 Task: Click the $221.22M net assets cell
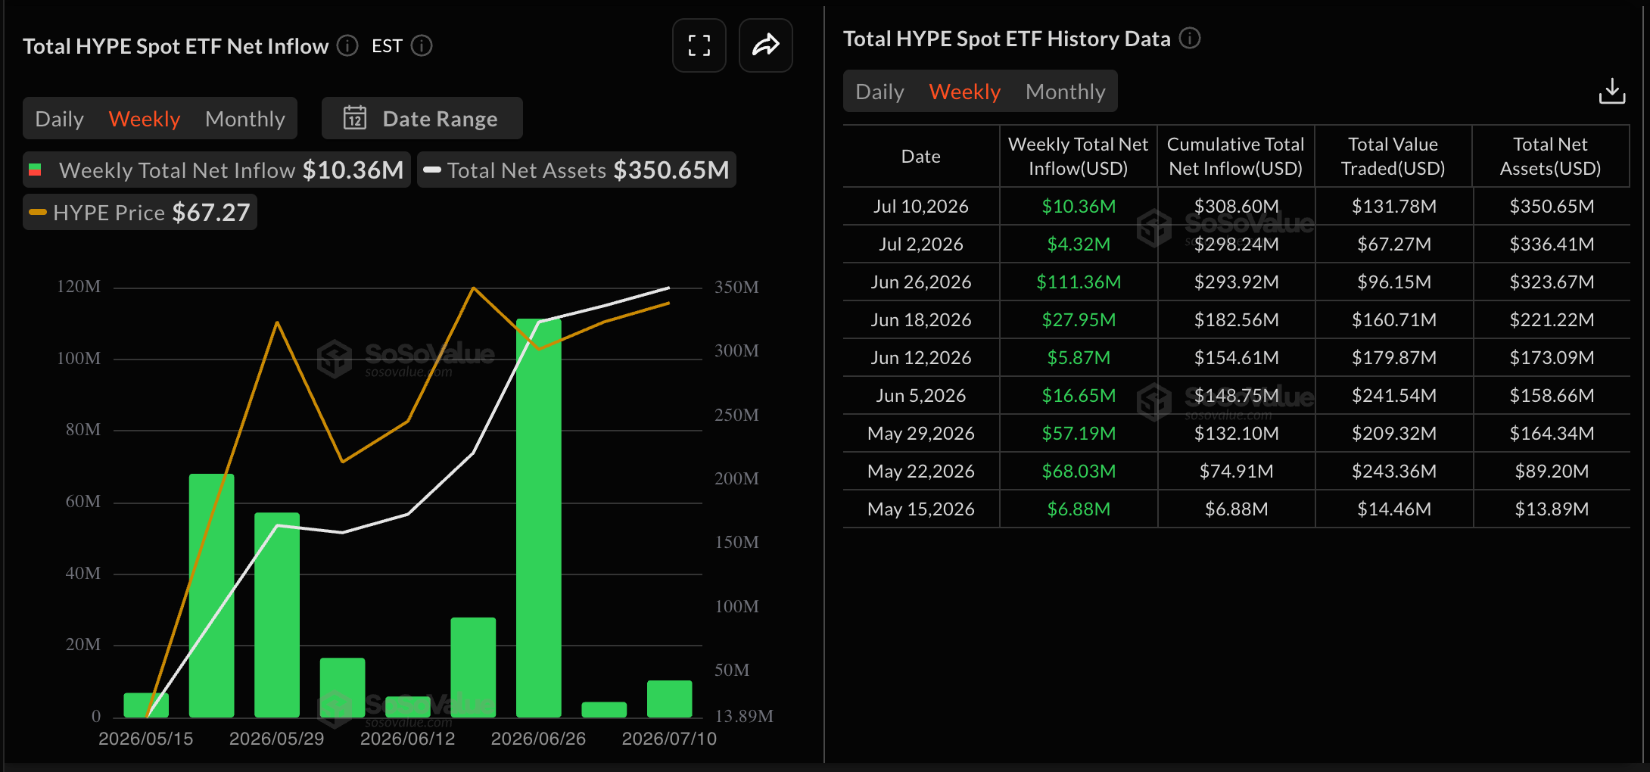tap(1552, 319)
